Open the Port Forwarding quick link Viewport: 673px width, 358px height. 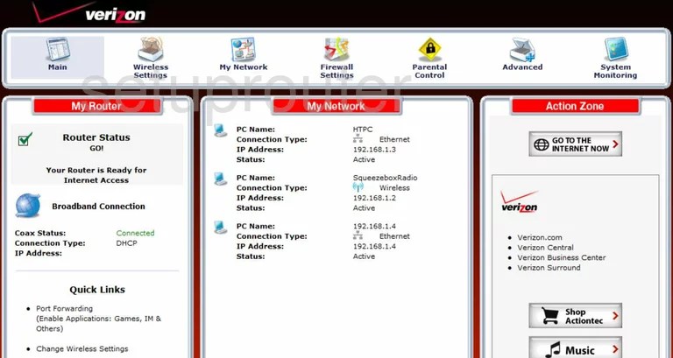tap(64, 308)
